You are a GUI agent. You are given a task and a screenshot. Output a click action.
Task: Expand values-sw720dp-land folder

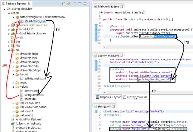pyautogui.click(x=13, y=107)
